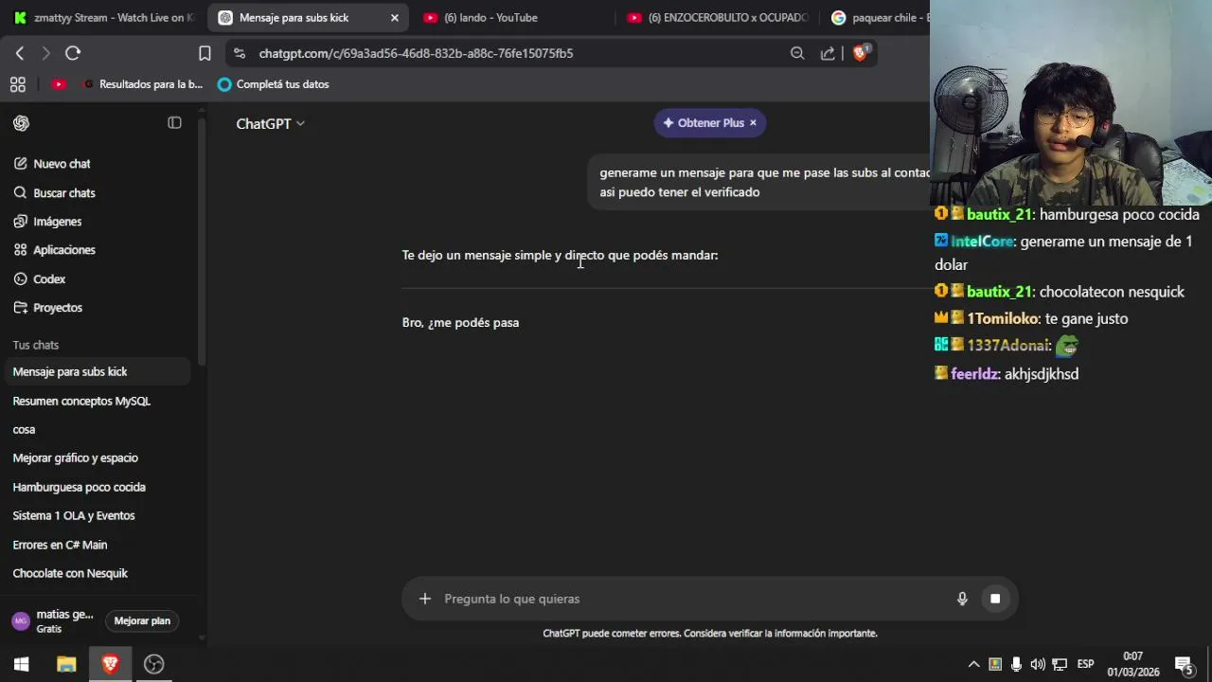
Task: Collapse the sidebar with the panel icon
Action: click(174, 123)
